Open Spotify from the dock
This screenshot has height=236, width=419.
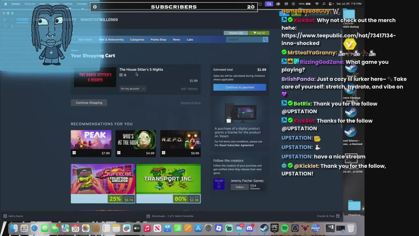(x=284, y=228)
